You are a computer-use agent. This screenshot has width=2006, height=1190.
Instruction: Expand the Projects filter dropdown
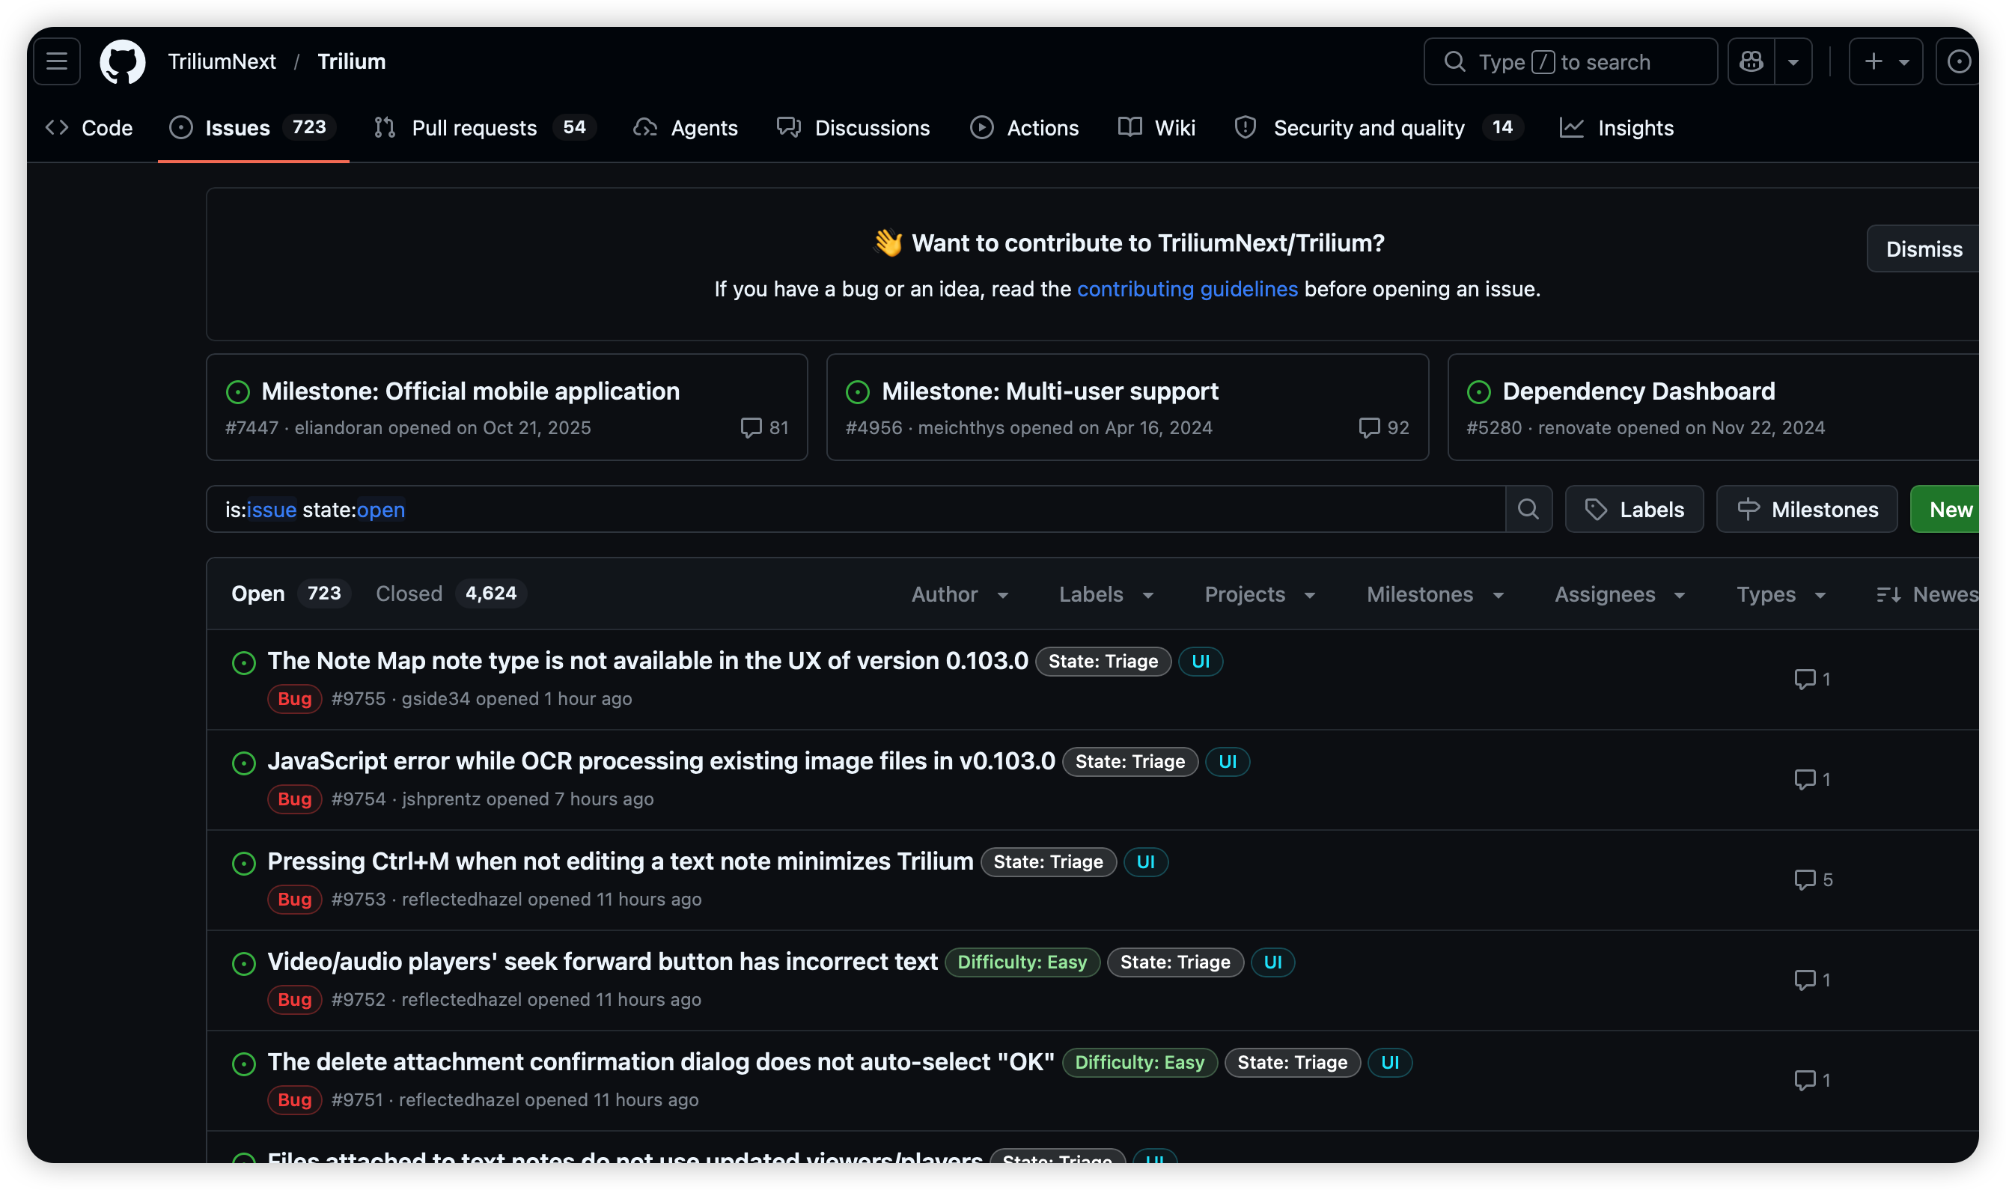(x=1260, y=594)
